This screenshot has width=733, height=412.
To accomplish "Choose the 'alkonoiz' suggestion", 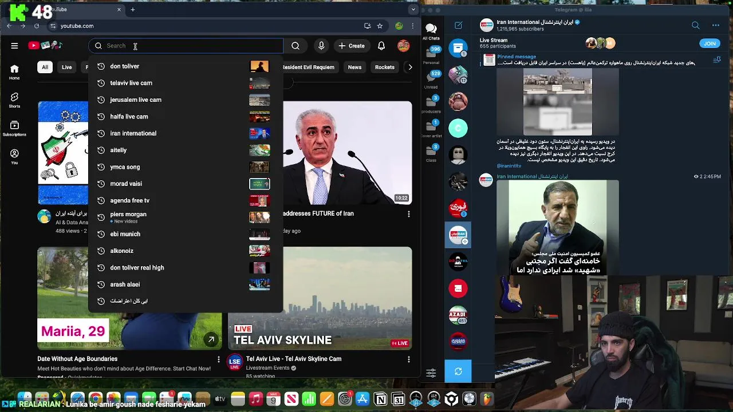I will (x=186, y=251).
